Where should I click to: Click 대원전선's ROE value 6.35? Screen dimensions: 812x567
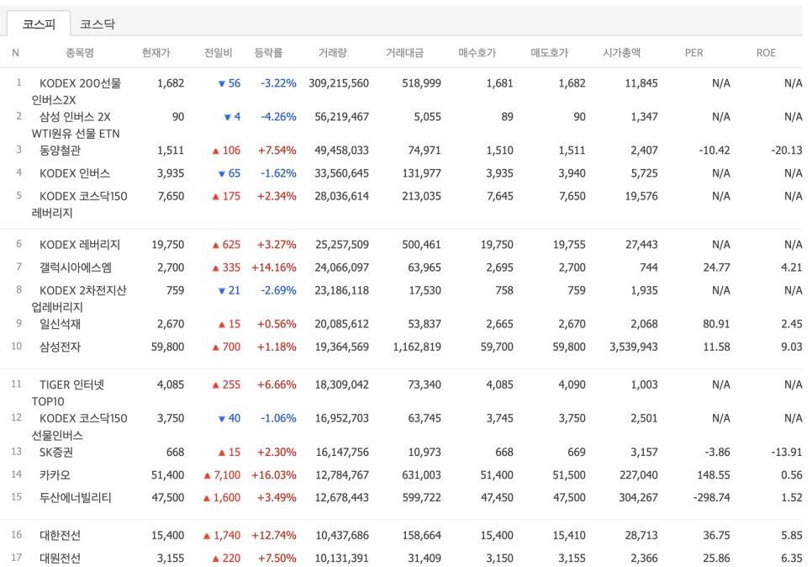click(x=791, y=559)
